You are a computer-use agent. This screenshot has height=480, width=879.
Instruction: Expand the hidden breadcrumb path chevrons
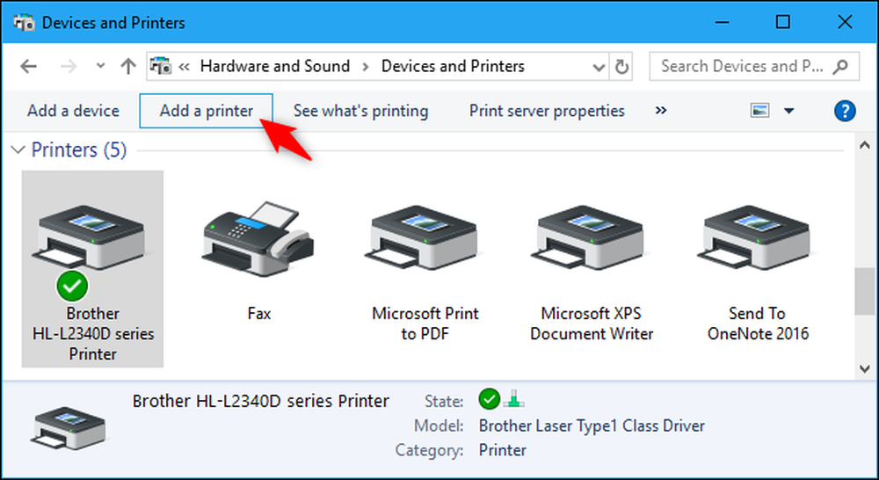click(184, 66)
